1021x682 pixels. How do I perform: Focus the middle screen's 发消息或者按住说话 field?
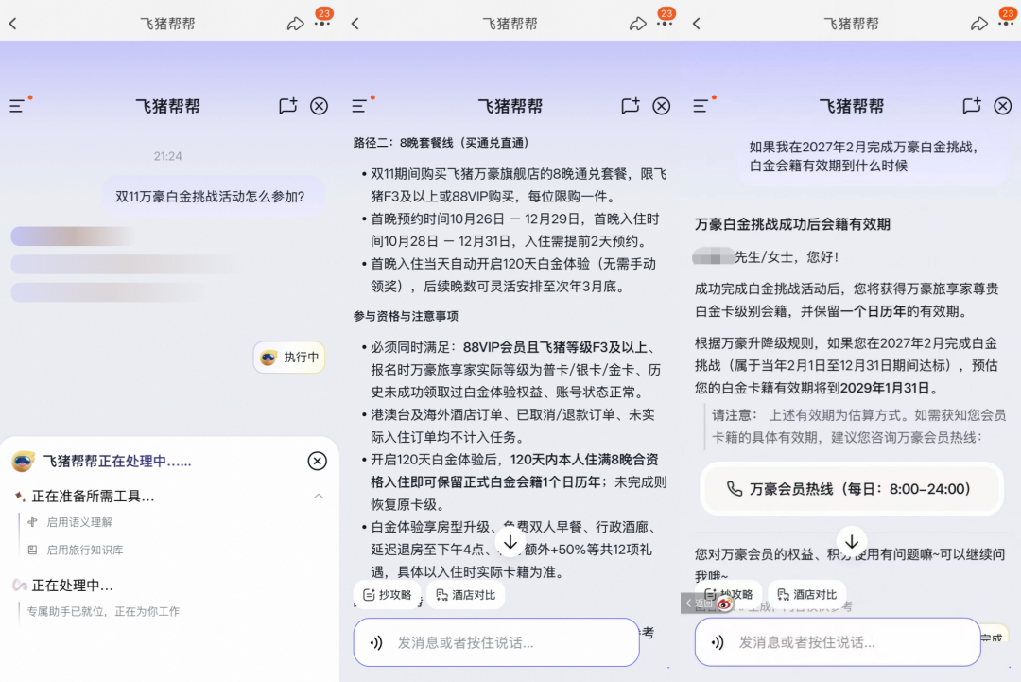(x=496, y=642)
